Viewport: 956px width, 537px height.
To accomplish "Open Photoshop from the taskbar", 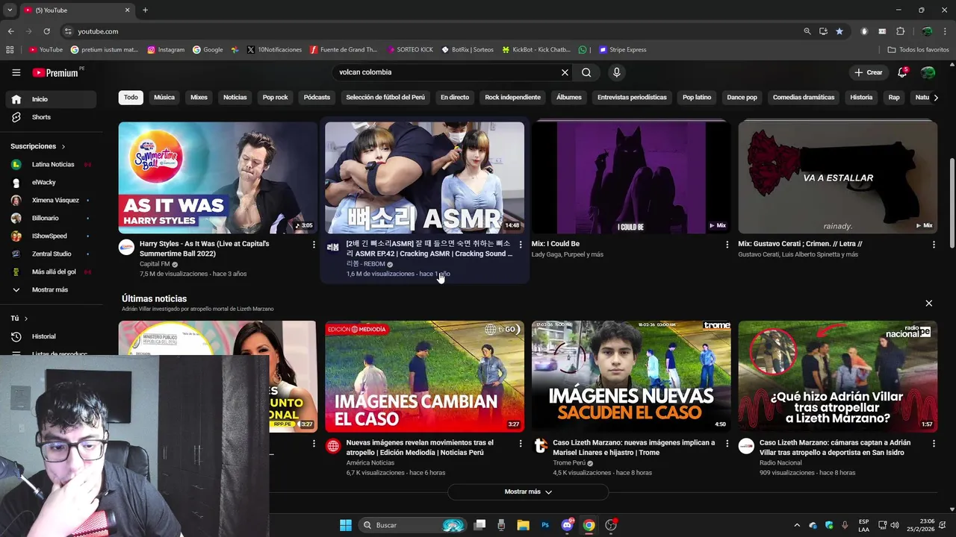I will coord(545,525).
